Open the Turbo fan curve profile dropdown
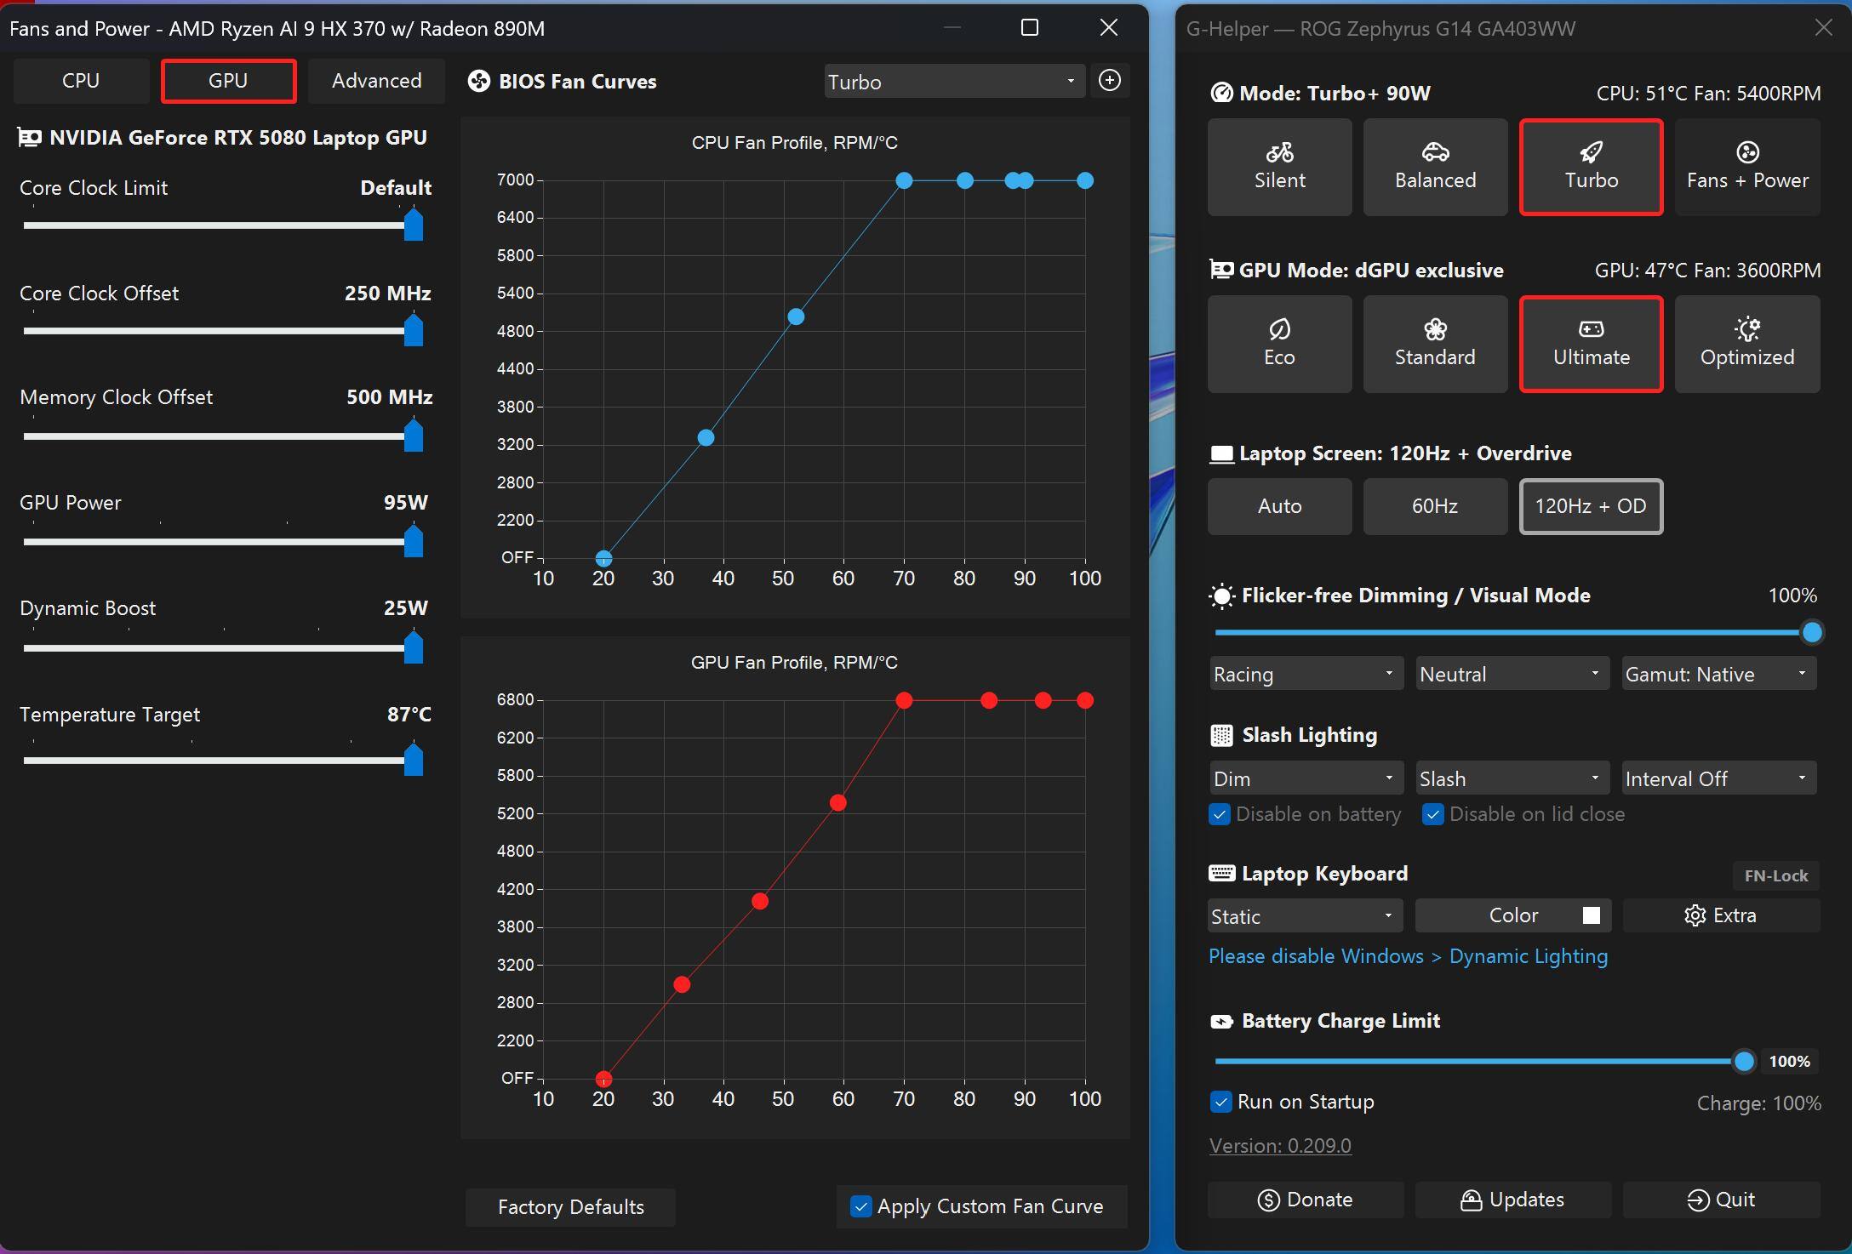This screenshot has width=1852, height=1254. tap(953, 82)
